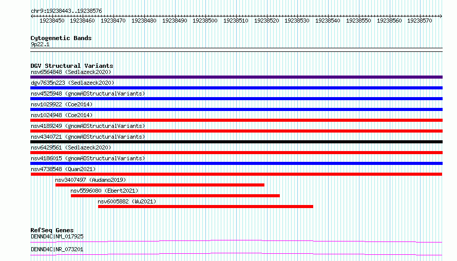This screenshot has width=457, height=261.
Task: Click ruler position 19238520
Action: click(x=266, y=21)
